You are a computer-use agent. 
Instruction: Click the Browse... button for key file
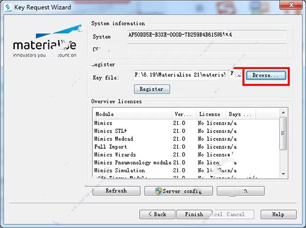pyautogui.click(x=266, y=76)
